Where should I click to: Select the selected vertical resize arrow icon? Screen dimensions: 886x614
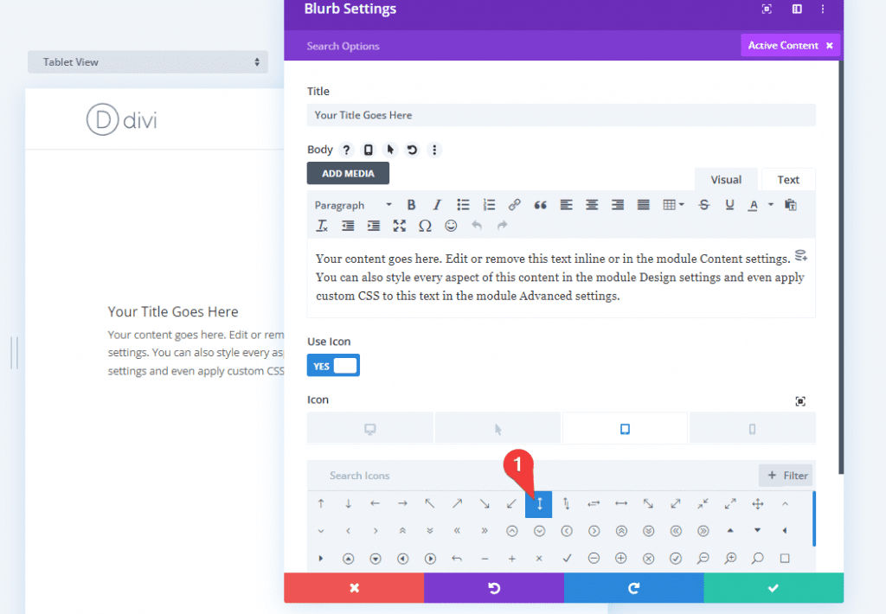[539, 504]
